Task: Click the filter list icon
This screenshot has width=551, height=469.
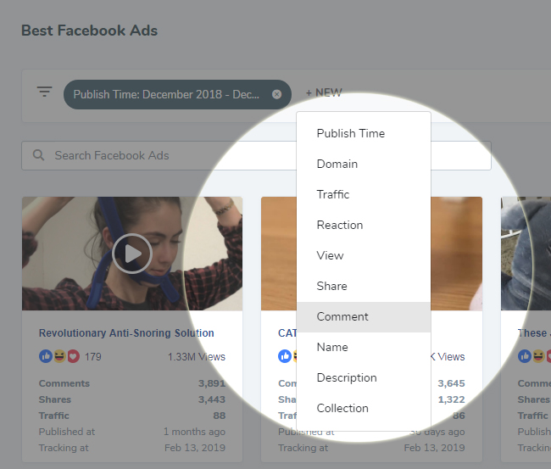Action: (45, 92)
